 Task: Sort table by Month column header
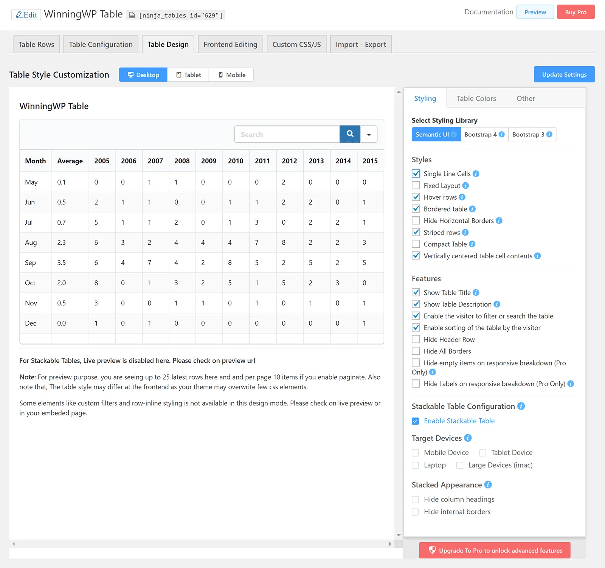click(x=36, y=161)
